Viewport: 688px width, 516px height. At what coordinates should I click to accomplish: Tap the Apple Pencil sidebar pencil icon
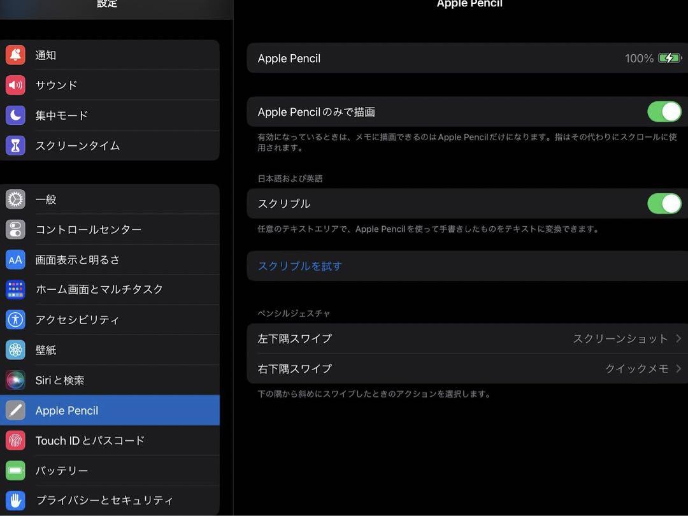[x=15, y=411]
